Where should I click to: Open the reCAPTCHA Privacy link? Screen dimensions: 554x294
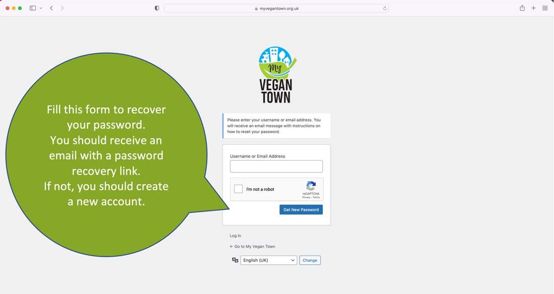tap(306, 197)
